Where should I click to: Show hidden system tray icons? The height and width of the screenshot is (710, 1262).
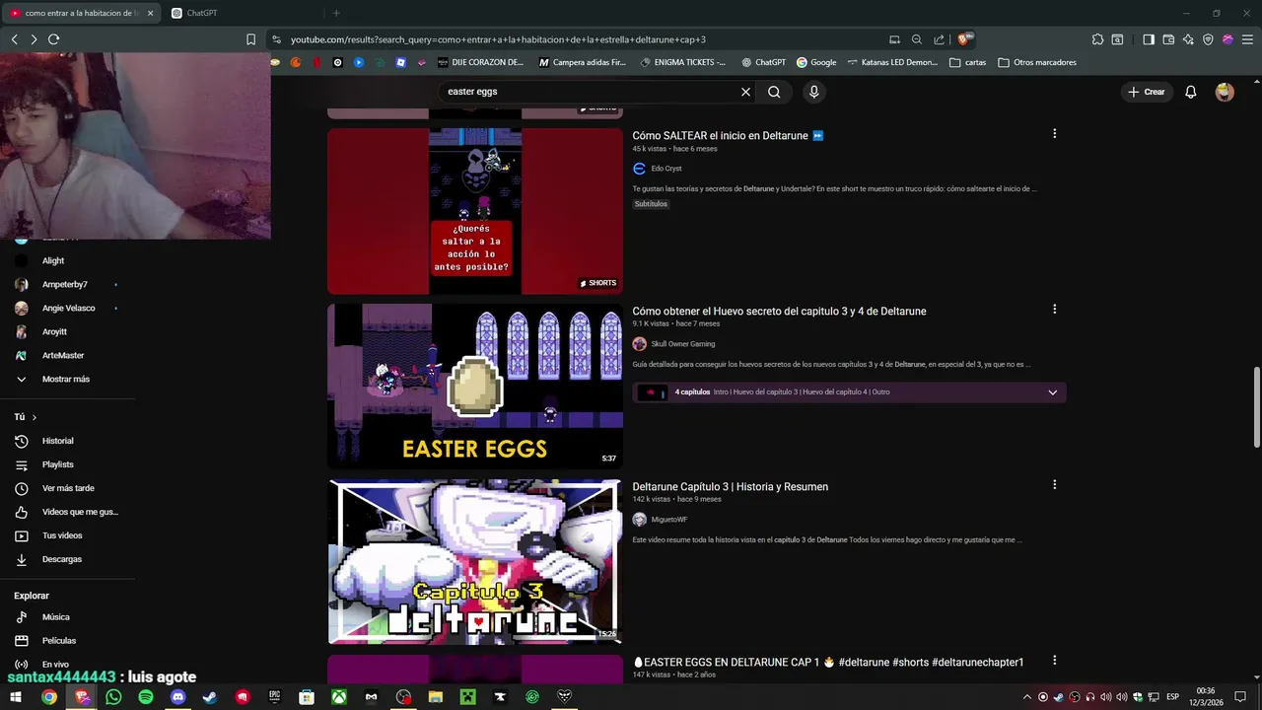coord(1026,697)
